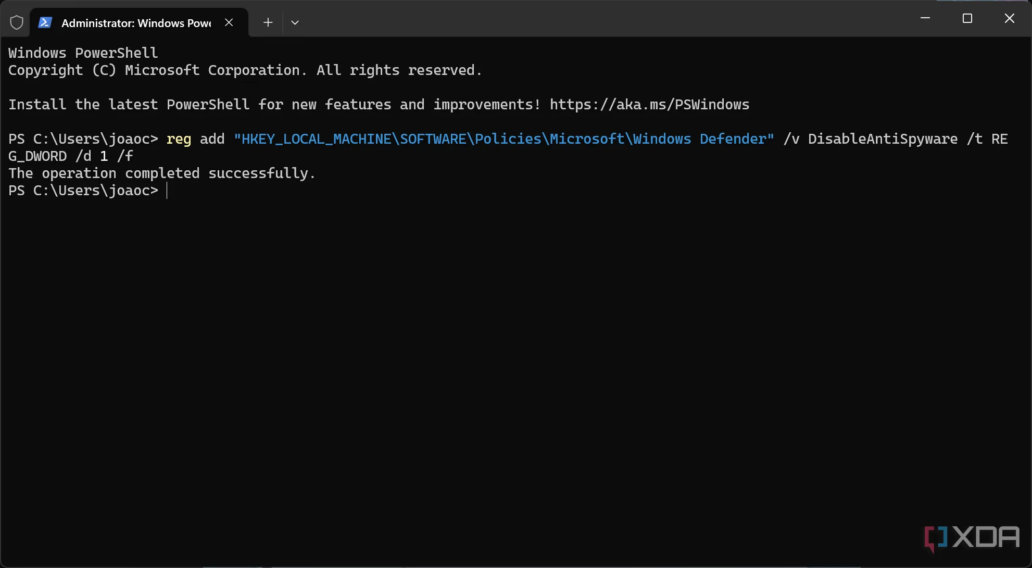Click the 'reg' command word
The width and height of the screenshot is (1032, 568).
click(179, 139)
